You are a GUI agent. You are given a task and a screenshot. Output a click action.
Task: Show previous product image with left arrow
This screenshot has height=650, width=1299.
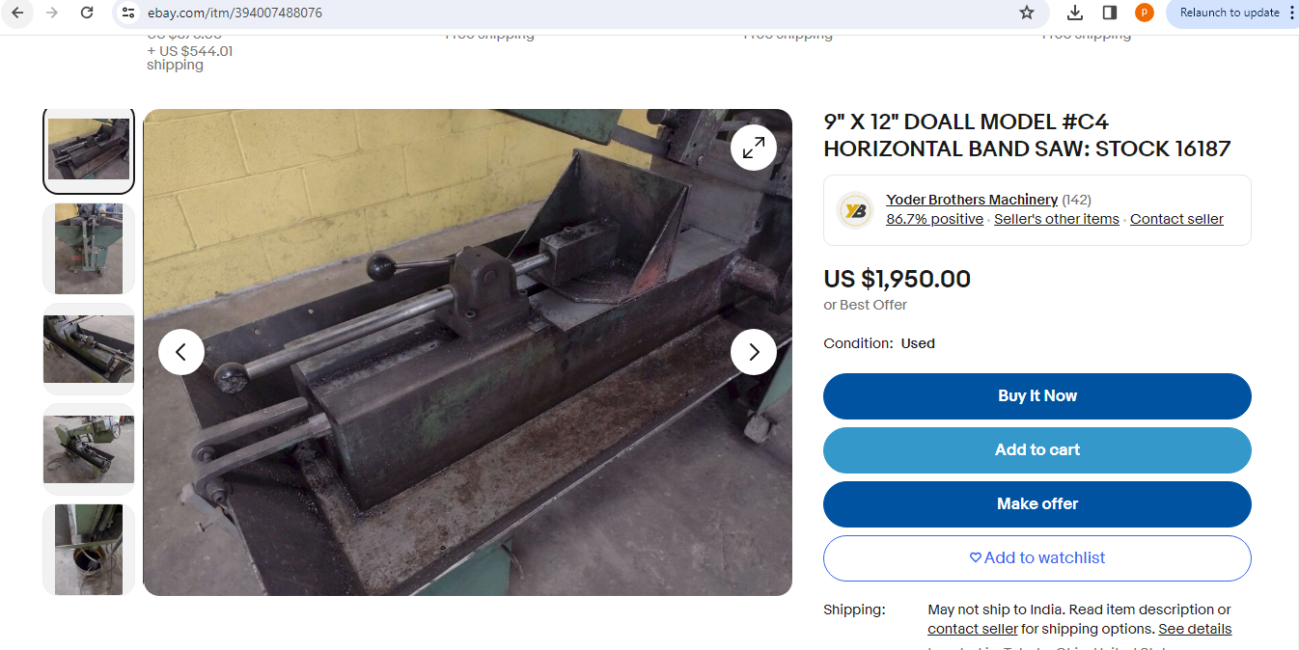pos(181,352)
